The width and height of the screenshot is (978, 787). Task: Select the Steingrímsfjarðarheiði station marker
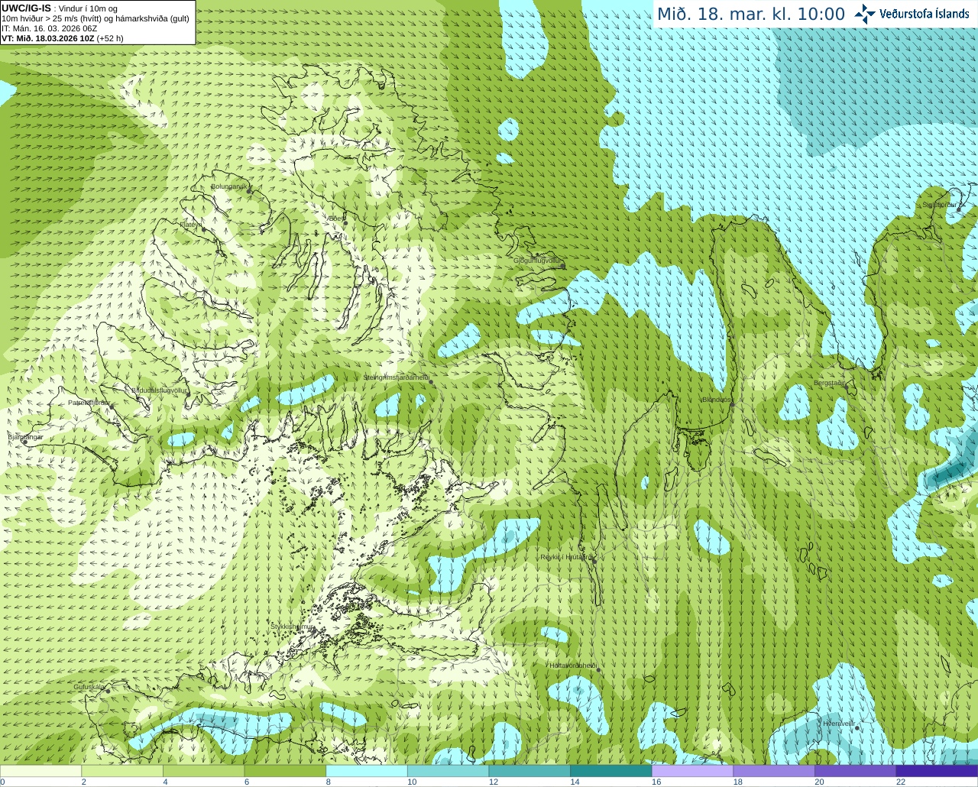click(x=431, y=381)
